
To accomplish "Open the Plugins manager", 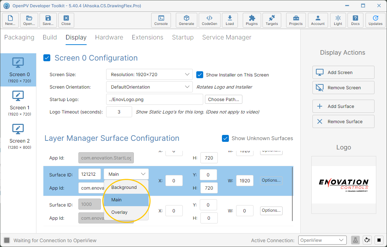I will 252,20.
